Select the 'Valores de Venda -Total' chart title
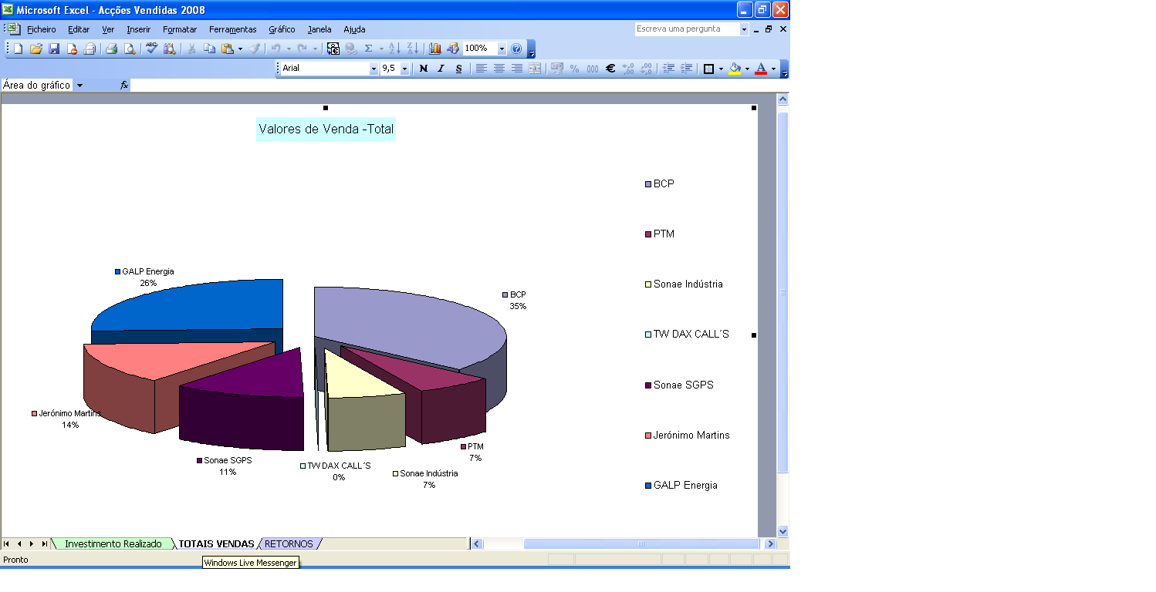This screenshot has width=1156, height=592. point(326,129)
